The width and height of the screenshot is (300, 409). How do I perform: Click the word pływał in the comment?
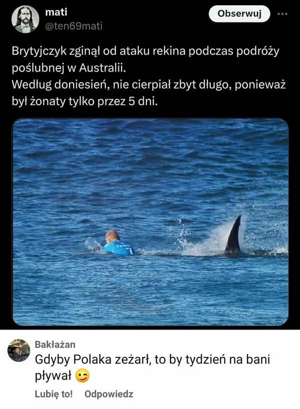click(53, 376)
